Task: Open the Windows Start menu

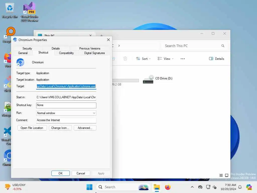Action: [x=90, y=187]
